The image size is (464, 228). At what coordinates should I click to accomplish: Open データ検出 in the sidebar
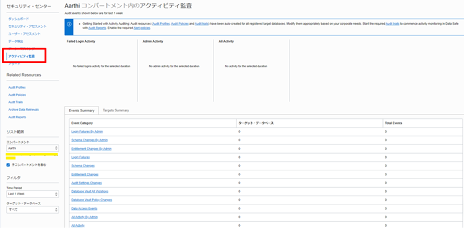tap(15, 42)
